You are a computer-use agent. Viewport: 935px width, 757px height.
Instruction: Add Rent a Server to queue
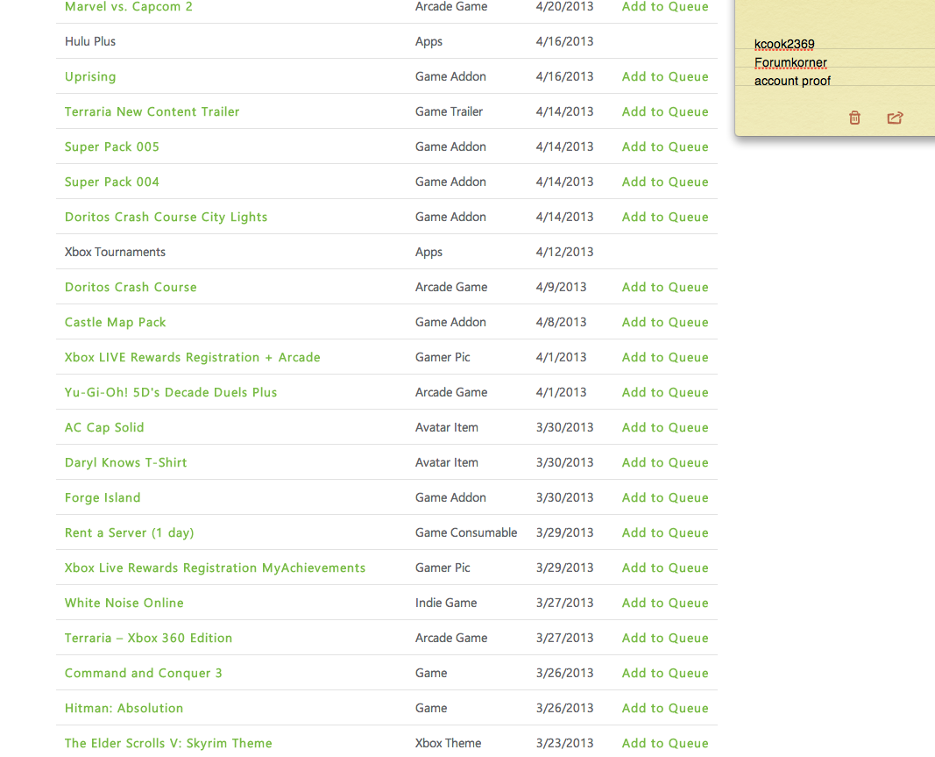pos(665,532)
